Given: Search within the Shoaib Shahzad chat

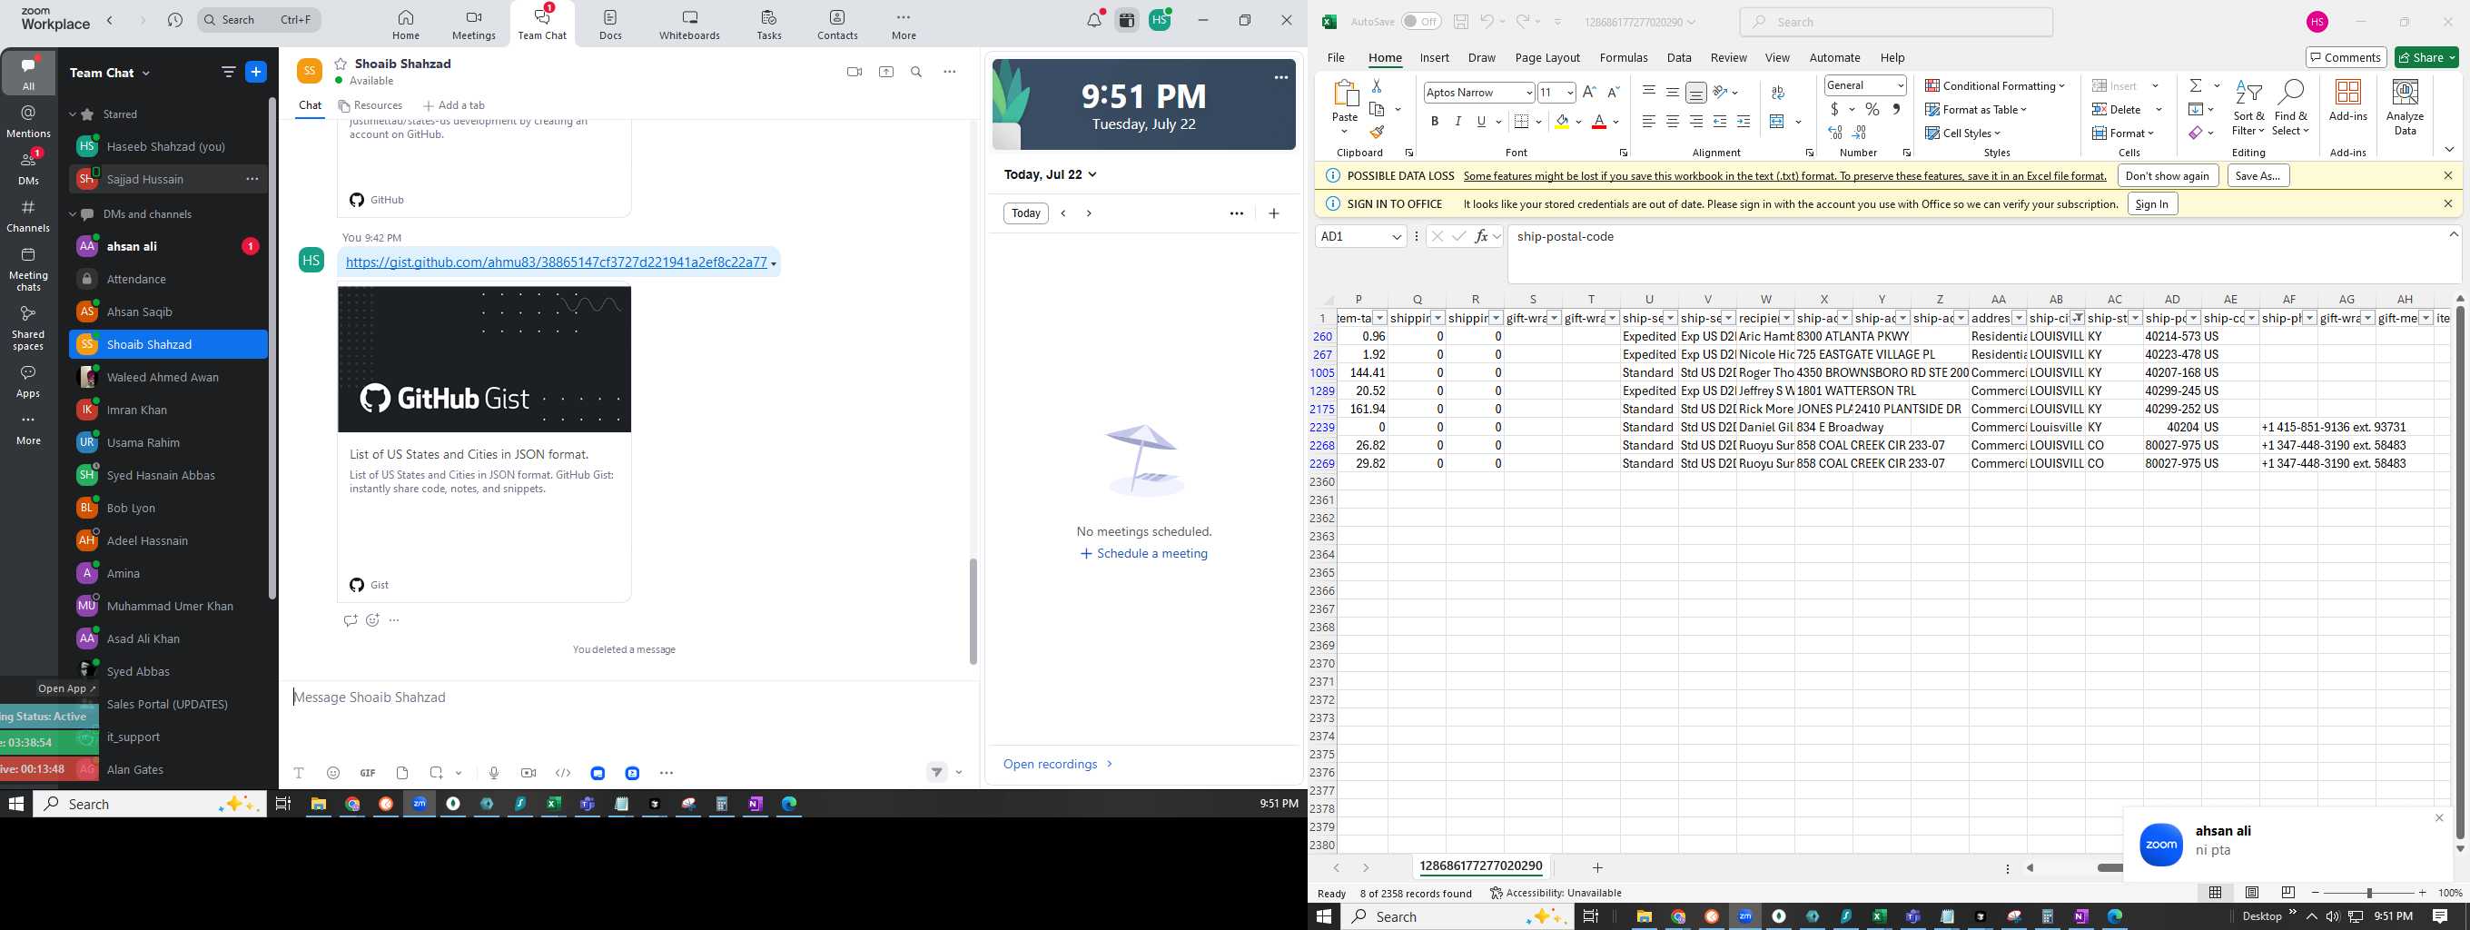Looking at the screenshot, I should click(916, 72).
